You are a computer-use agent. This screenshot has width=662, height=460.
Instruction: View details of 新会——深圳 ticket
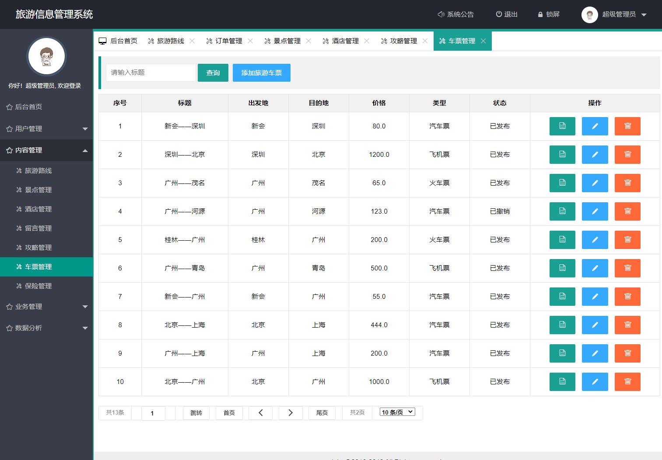click(x=562, y=126)
